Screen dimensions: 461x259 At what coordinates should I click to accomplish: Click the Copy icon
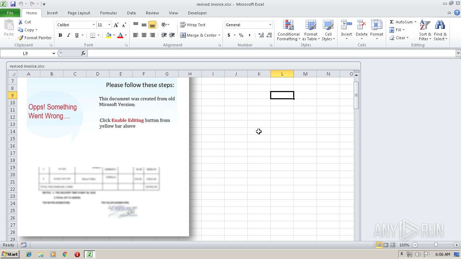21,30
